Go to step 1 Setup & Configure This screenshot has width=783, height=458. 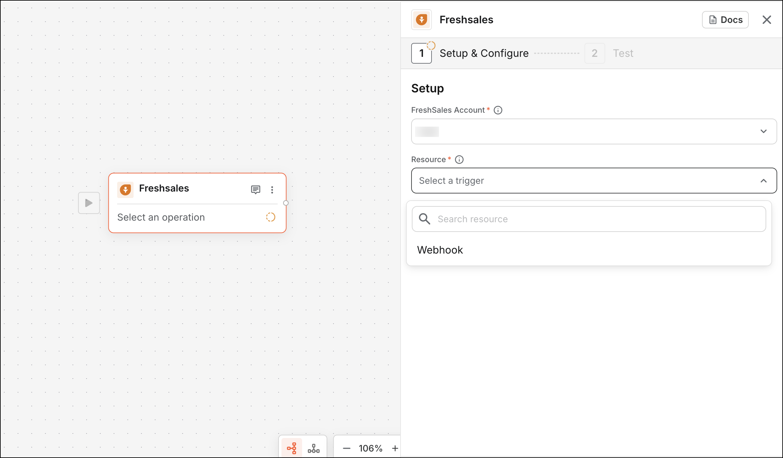coord(470,53)
